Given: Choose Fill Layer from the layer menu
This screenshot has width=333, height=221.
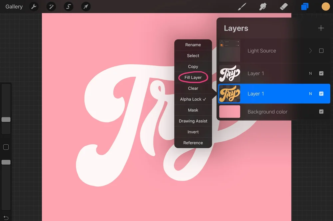Looking at the screenshot, I should [x=193, y=77].
